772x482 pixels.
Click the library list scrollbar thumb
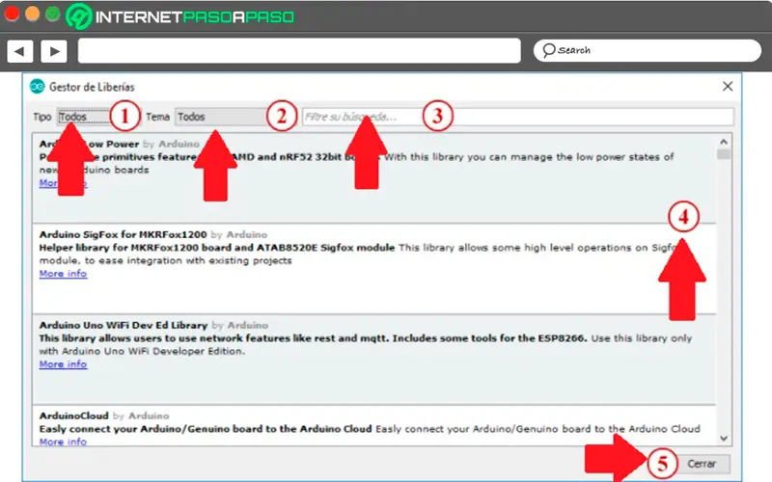(x=723, y=154)
